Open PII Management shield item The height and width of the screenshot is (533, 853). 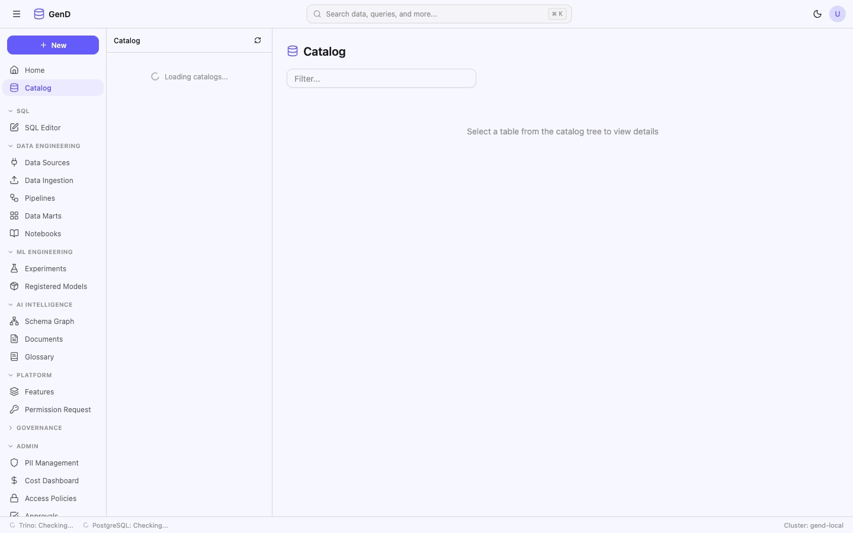pyautogui.click(x=52, y=463)
